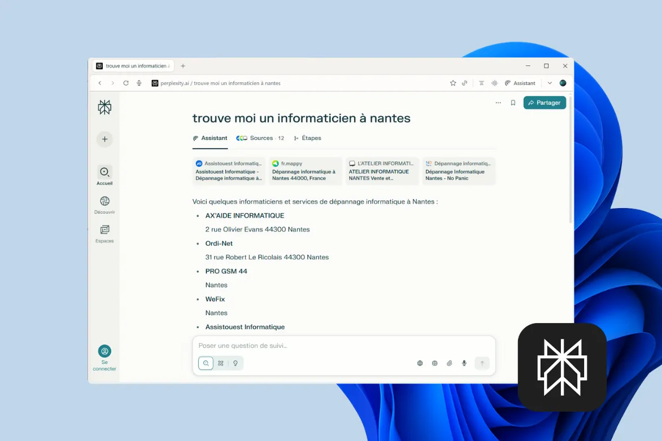
Task: Open the source globe selector in the input box
Action: [x=420, y=363]
